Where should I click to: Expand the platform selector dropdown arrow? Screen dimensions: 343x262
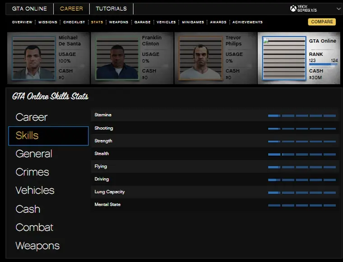338,9
